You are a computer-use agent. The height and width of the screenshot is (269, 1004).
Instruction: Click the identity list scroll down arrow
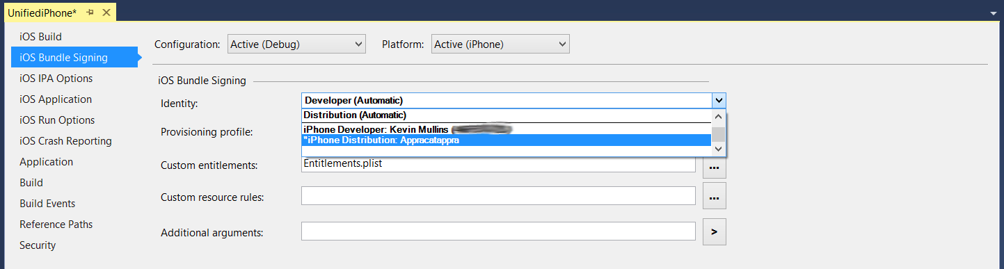pyautogui.click(x=719, y=149)
